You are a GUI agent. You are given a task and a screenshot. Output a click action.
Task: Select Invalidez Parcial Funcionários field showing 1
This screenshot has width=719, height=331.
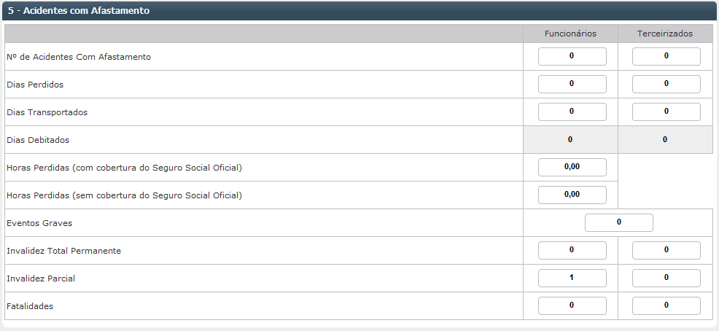tap(572, 279)
